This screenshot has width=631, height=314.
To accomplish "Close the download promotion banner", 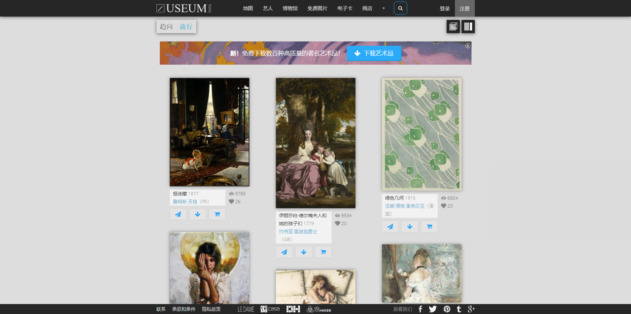I will tap(468, 45).
